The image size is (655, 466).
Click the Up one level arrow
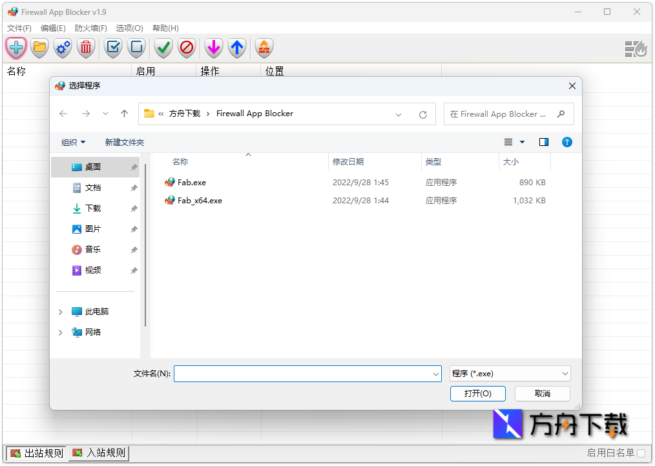[x=124, y=114]
